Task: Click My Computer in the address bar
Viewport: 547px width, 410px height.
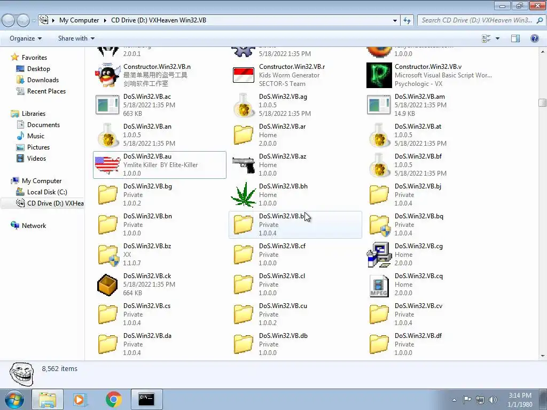Action: click(x=79, y=20)
